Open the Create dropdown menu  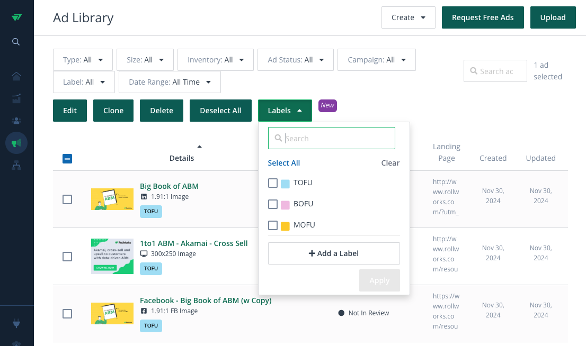[408, 17]
